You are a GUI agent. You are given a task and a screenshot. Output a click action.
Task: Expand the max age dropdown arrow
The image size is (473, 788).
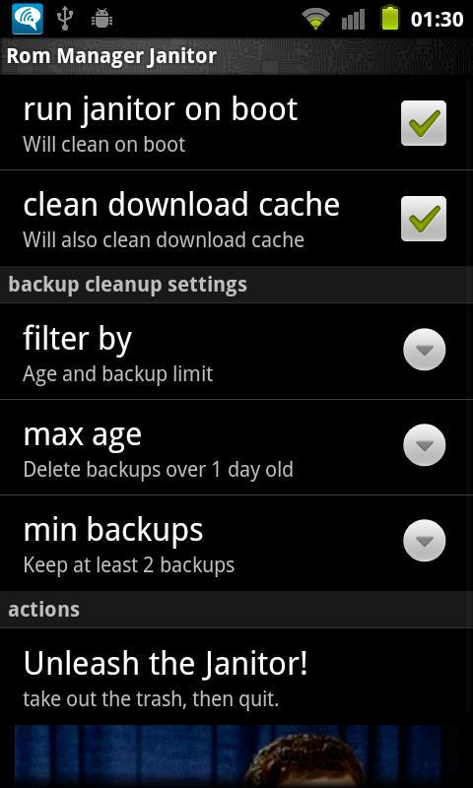[425, 445]
